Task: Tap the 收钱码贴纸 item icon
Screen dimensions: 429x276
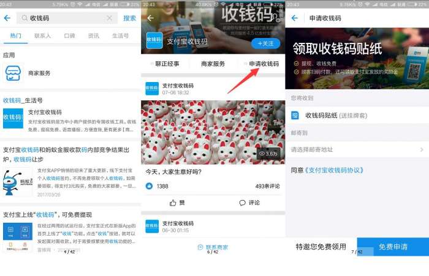Action: 295,115
